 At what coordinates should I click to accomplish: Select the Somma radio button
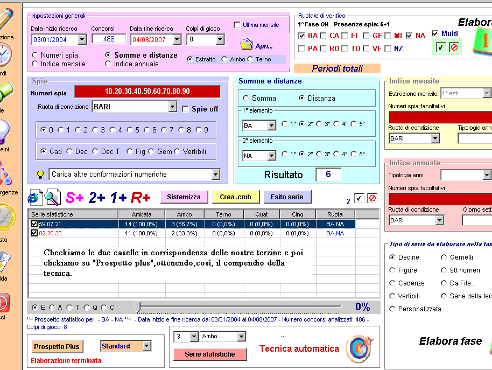pos(245,98)
